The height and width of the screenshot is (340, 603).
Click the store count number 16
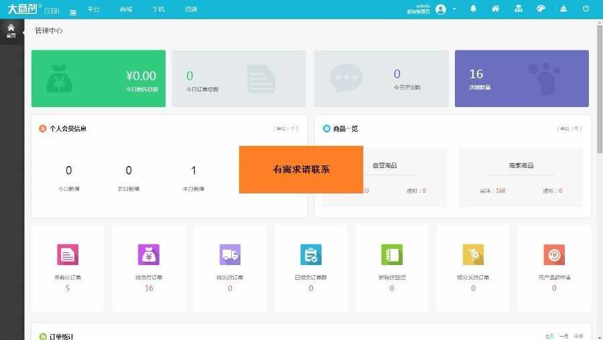tap(476, 74)
